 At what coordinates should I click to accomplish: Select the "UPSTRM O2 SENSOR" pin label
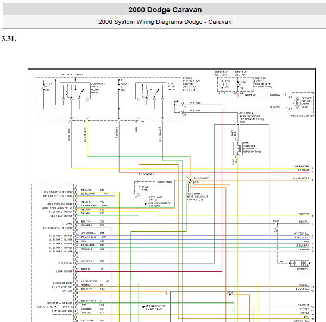pyautogui.click(x=60, y=303)
